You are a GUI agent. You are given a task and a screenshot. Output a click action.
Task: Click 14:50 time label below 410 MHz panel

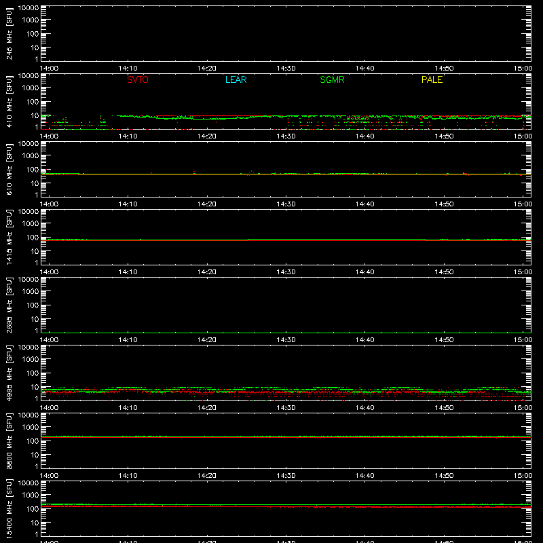coord(444,136)
